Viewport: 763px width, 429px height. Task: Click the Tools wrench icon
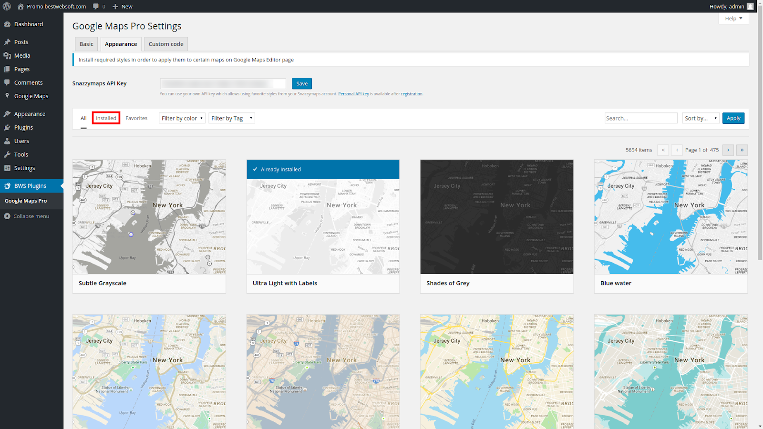(7, 154)
